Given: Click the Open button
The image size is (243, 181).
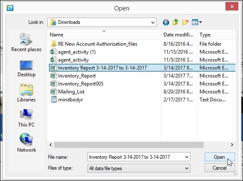Looking at the screenshot, I should [x=220, y=157].
